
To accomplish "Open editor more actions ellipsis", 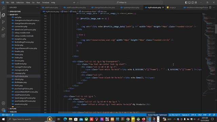I will [x=214, y=7].
